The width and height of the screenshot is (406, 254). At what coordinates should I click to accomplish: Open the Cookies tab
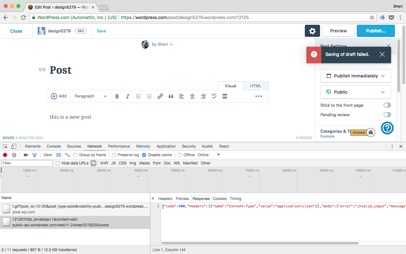[x=220, y=199]
